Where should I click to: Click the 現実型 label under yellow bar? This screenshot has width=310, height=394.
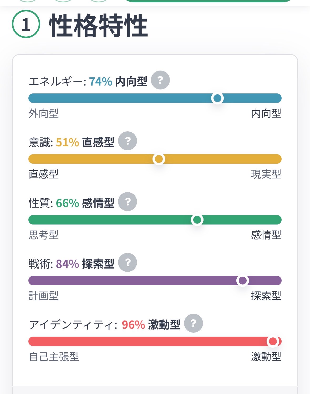(x=266, y=174)
